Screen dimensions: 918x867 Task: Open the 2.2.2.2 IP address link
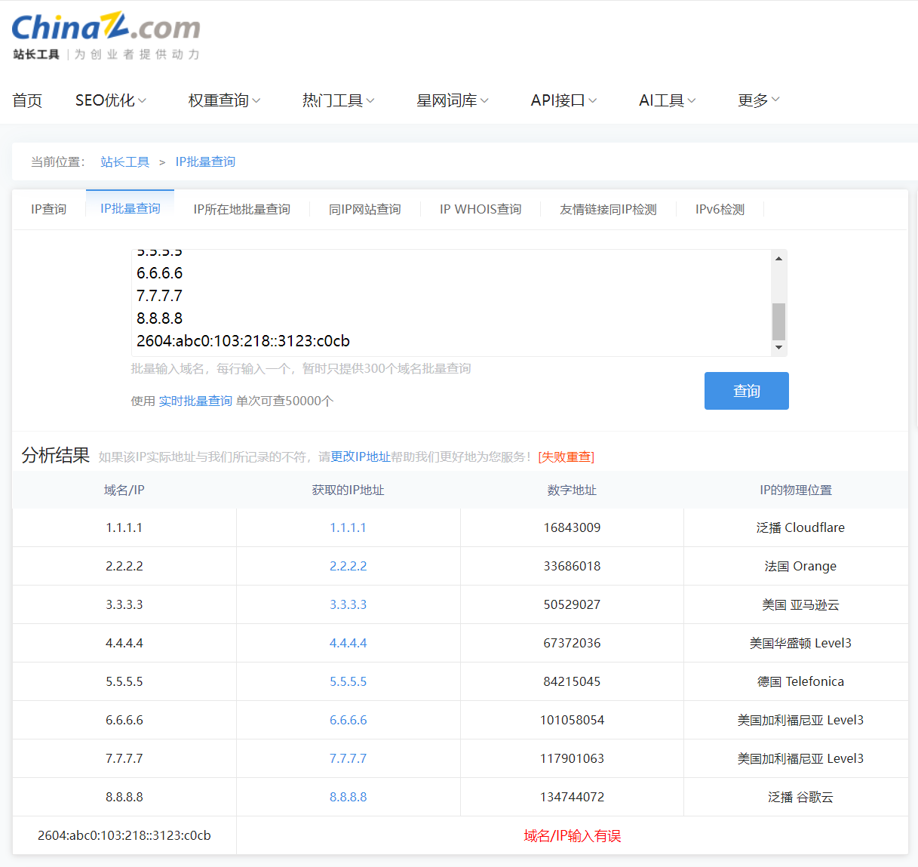(348, 566)
